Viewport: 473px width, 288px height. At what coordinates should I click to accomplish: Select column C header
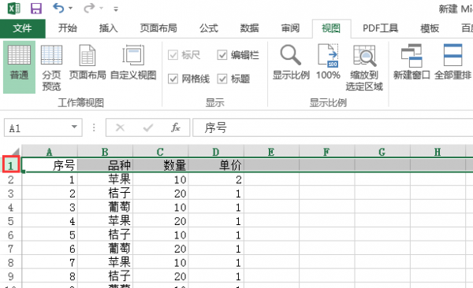coord(161,152)
